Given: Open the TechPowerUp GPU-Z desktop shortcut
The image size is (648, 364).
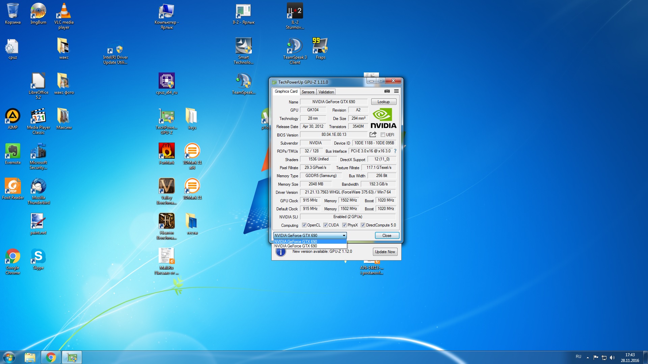Looking at the screenshot, I should pyautogui.click(x=166, y=121).
